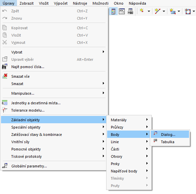
Task: Open the Úpravy menu
Action: (x=9, y=3)
